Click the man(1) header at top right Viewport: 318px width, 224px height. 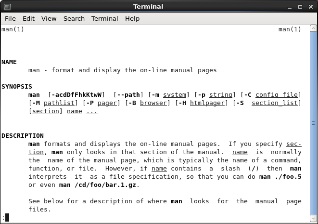coord(290,29)
